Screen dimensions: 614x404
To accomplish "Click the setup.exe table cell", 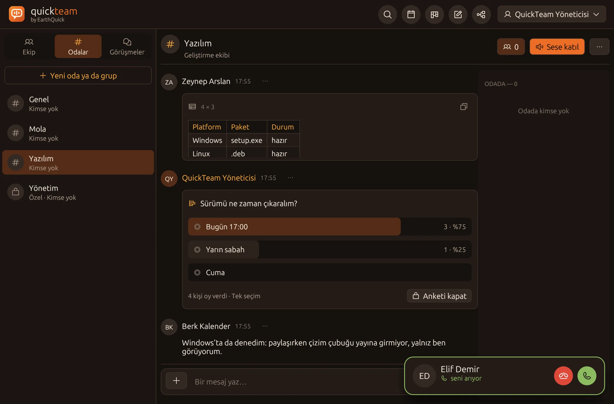I will (247, 140).
